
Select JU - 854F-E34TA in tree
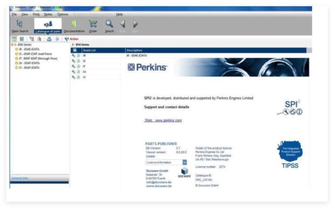[x=29, y=63]
